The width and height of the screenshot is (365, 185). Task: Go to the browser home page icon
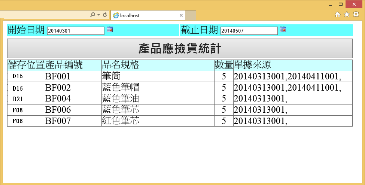click(338, 15)
